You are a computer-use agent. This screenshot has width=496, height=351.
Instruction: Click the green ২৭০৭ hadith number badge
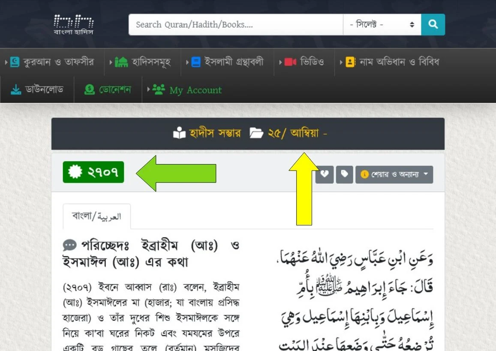tap(93, 172)
